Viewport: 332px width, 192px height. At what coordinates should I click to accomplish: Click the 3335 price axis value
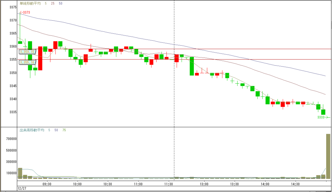[x=13, y=112]
